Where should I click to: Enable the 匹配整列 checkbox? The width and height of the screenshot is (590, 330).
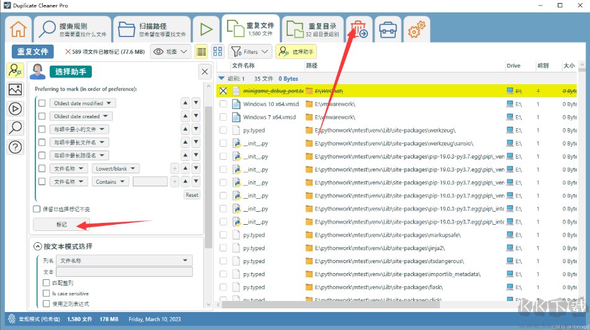tap(47, 283)
